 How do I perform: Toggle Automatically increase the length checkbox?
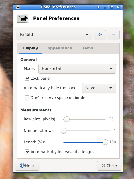pyautogui.click(x=27, y=152)
